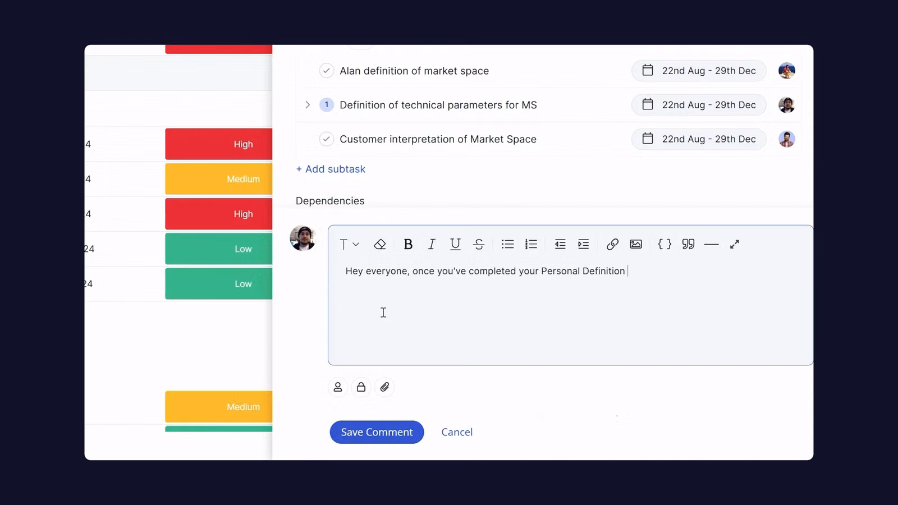The width and height of the screenshot is (898, 505).
Task: Check off 'Customer interpretation of Market Space'
Action: [327, 139]
